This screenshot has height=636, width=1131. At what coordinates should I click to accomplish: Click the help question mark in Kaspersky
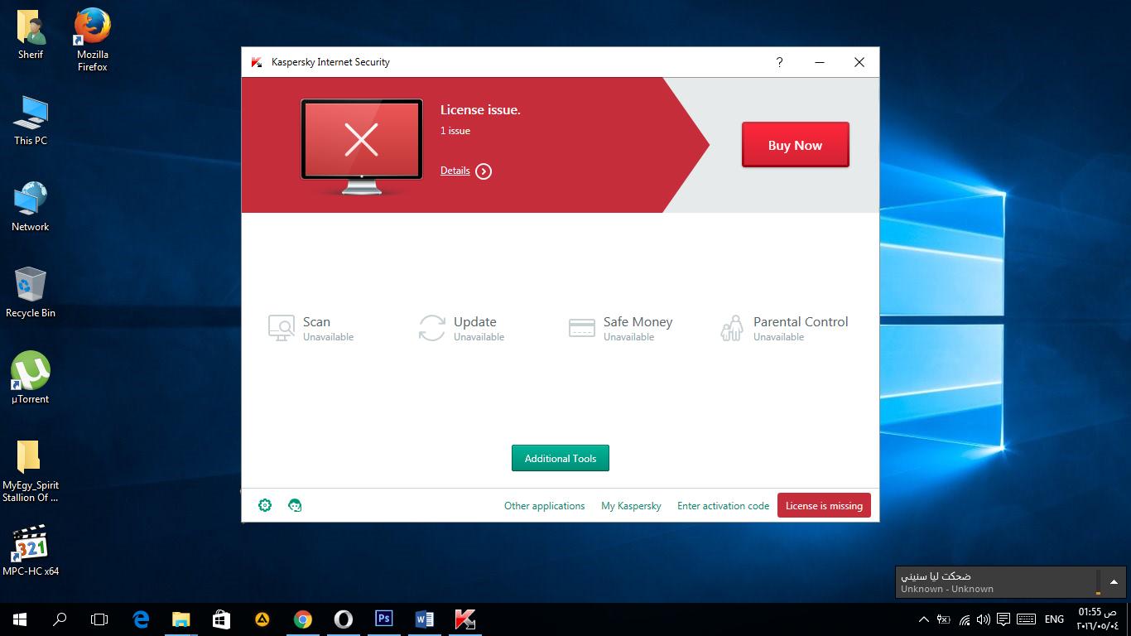pos(779,62)
